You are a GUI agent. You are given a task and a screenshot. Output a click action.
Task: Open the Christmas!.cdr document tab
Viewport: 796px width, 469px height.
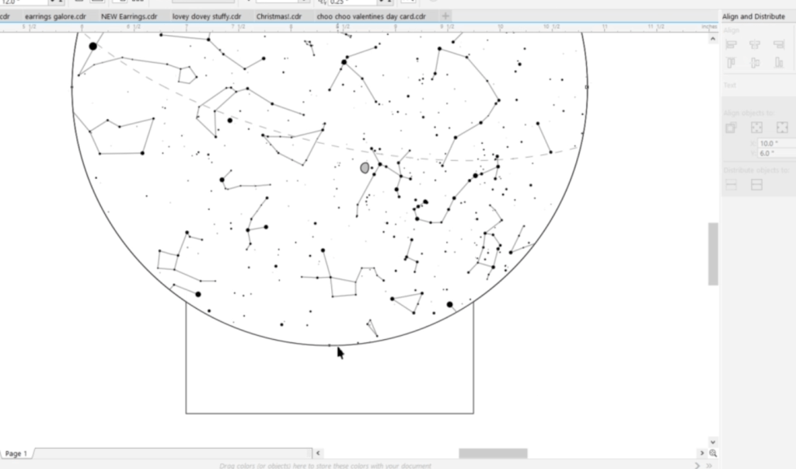point(279,16)
